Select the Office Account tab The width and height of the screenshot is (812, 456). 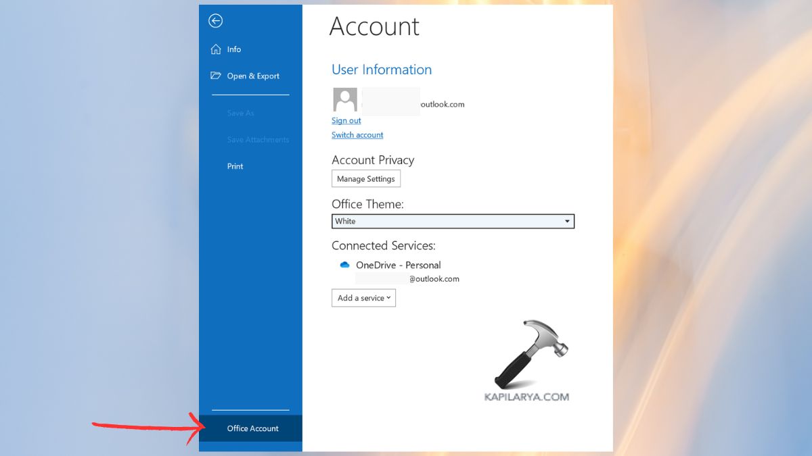click(x=252, y=428)
